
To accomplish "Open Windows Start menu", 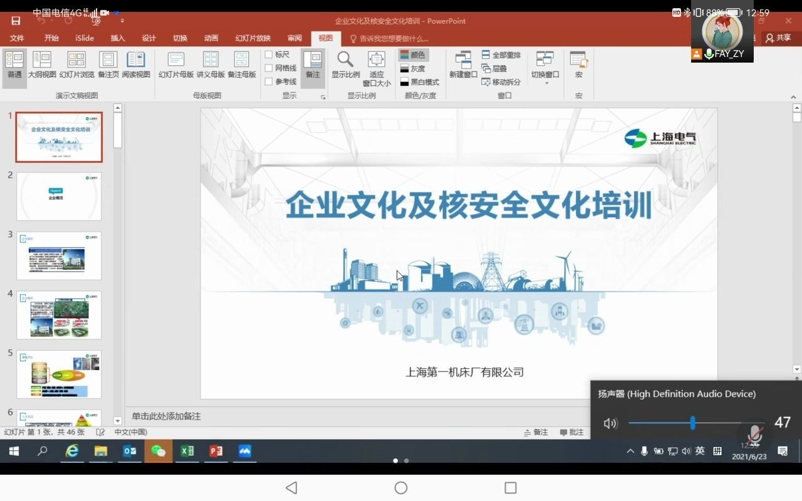I will (14, 451).
